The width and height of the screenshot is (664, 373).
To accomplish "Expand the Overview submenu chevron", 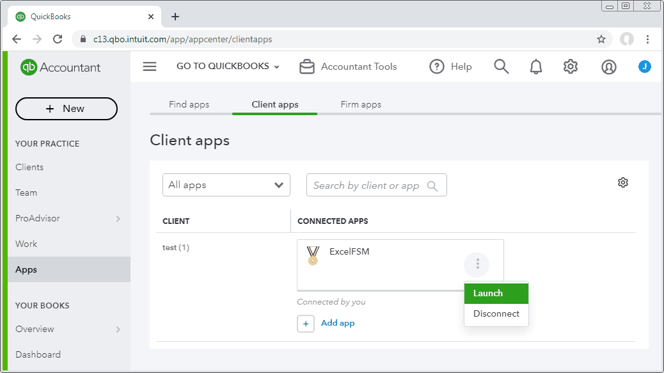I will pos(118,329).
